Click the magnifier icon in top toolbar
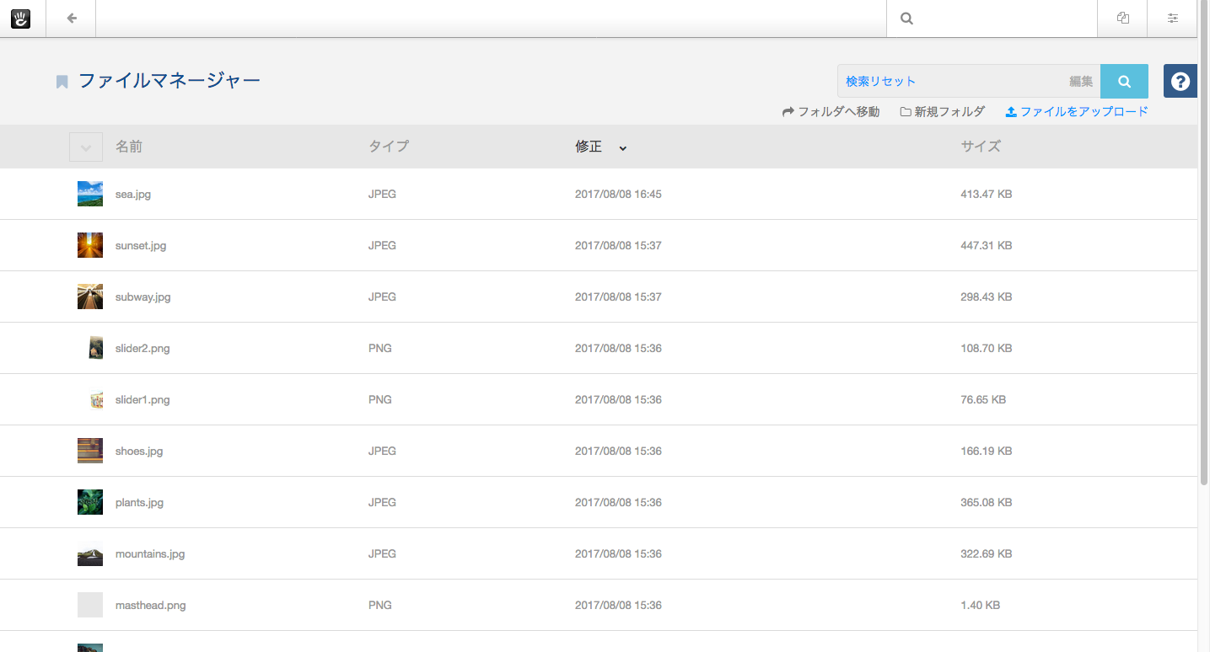 [x=906, y=19]
